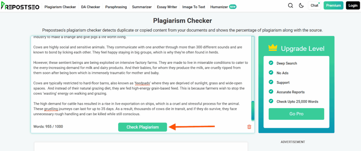Go to the Humanizer NEW tool

click(223, 7)
